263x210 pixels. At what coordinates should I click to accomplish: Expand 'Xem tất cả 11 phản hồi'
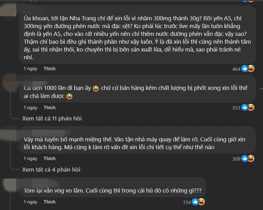(52, 119)
